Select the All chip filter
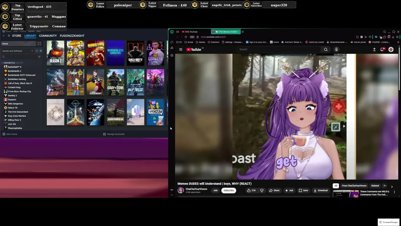 pyautogui.click(x=336, y=186)
